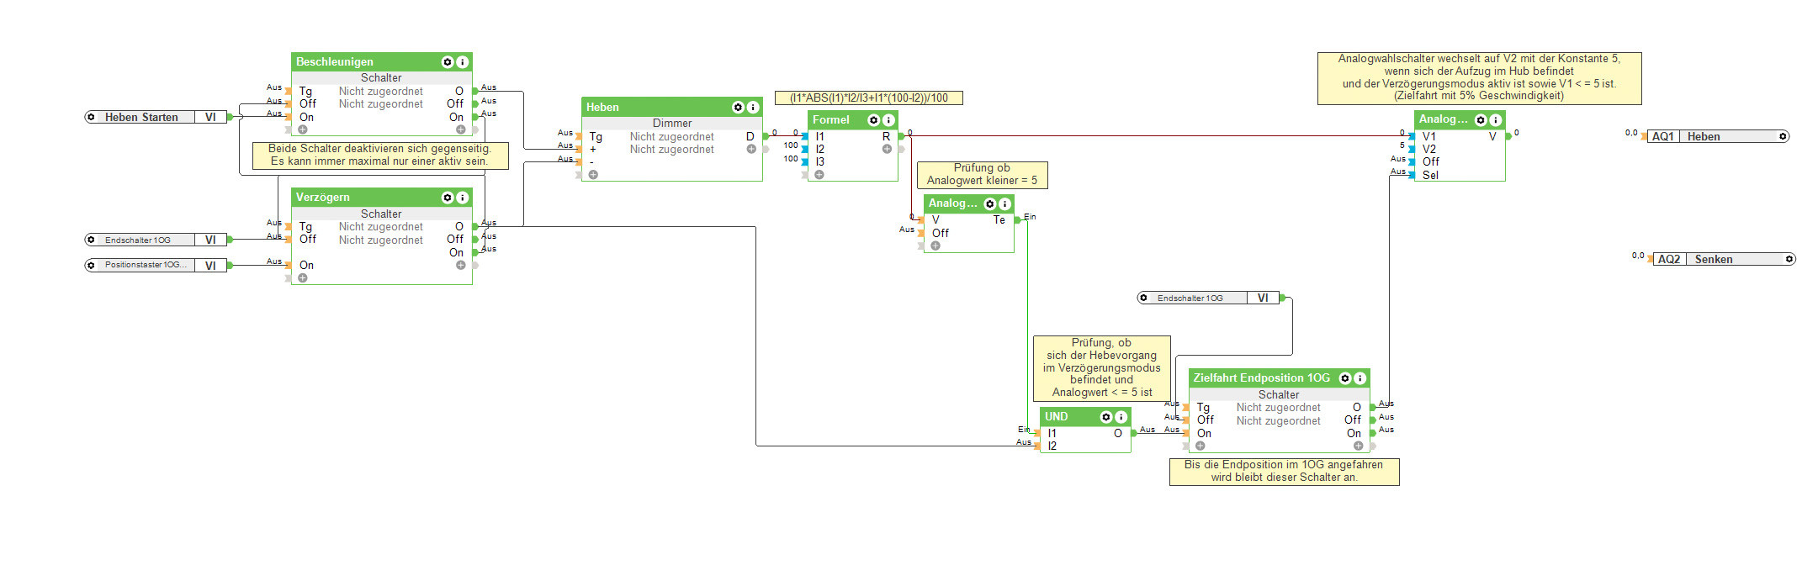Viewport: 1818px width, 565px height.
Task: Add input with plus below Off on Analog comparator
Action: click(936, 246)
